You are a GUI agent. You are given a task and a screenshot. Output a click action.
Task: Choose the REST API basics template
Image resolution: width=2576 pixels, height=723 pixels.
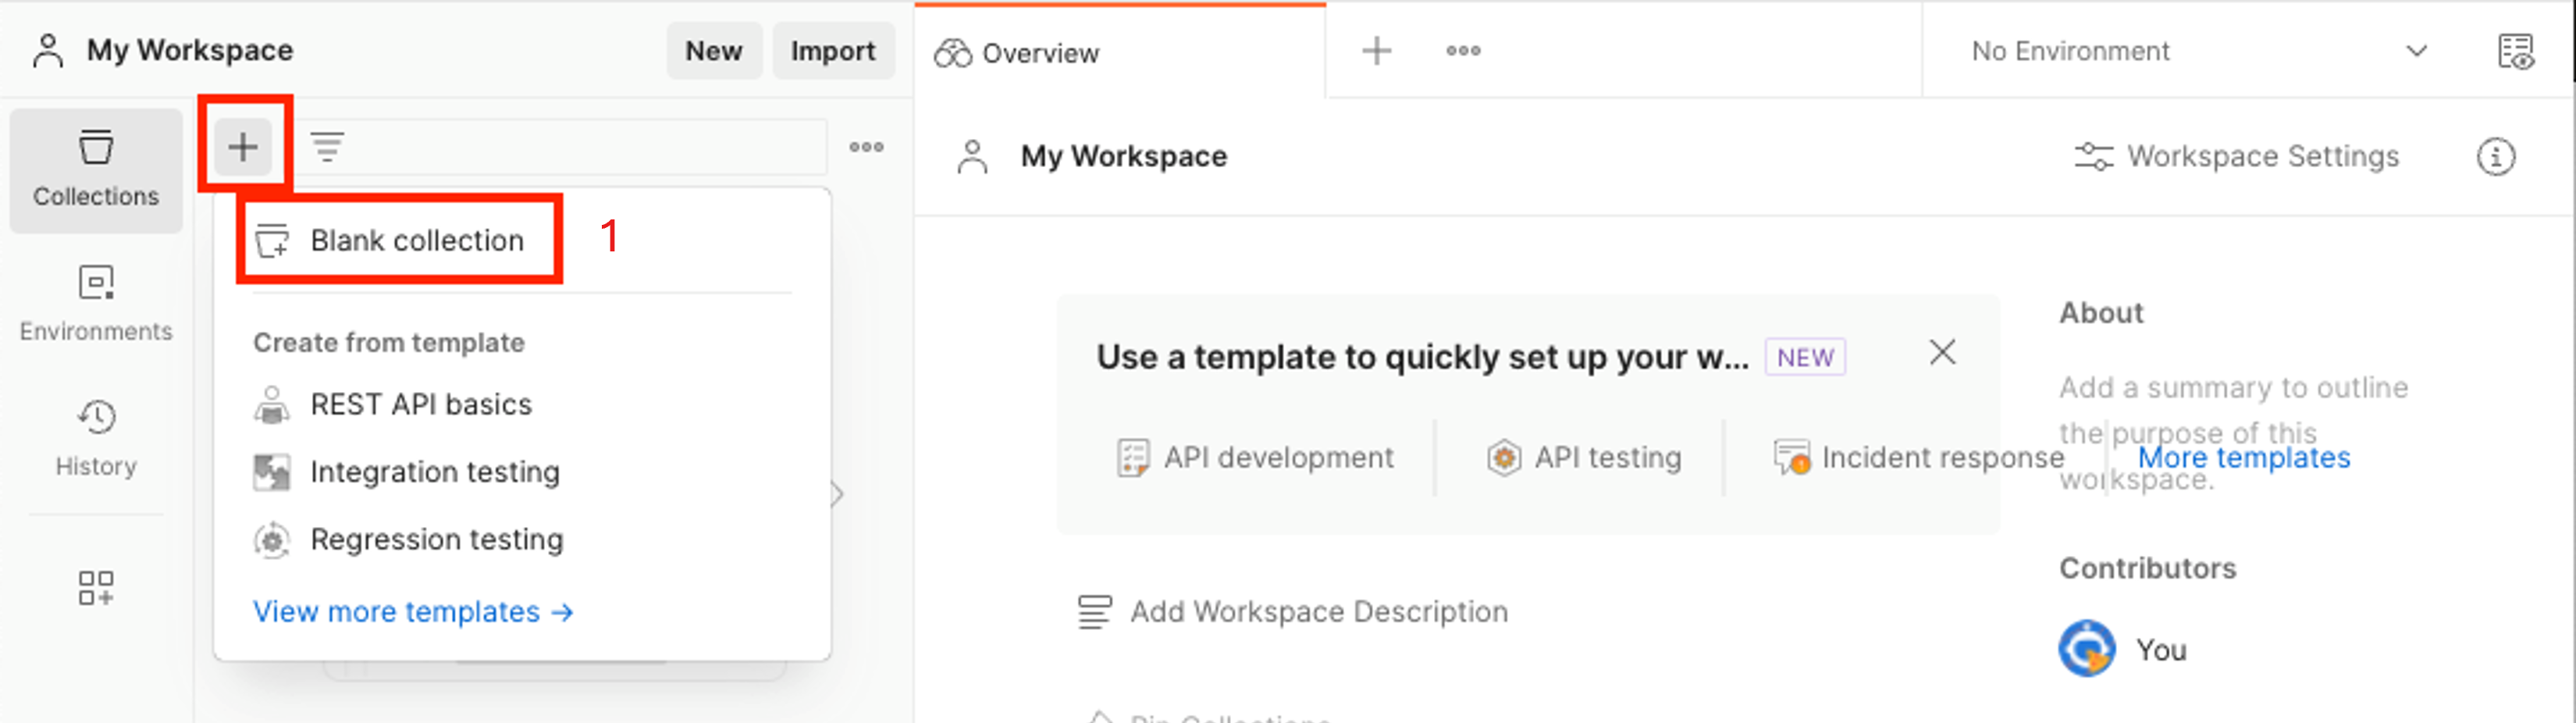tap(420, 405)
